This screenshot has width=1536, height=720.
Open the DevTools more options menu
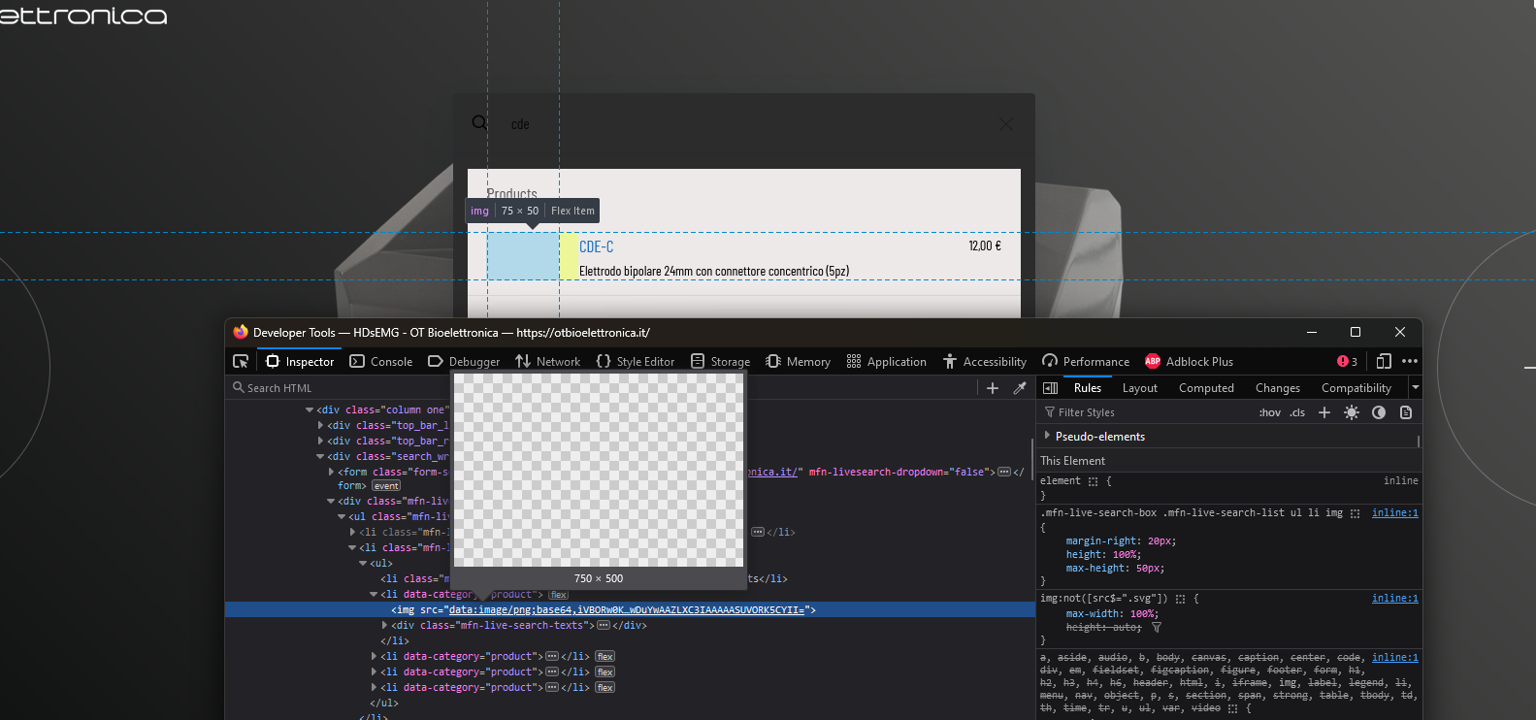click(1410, 361)
